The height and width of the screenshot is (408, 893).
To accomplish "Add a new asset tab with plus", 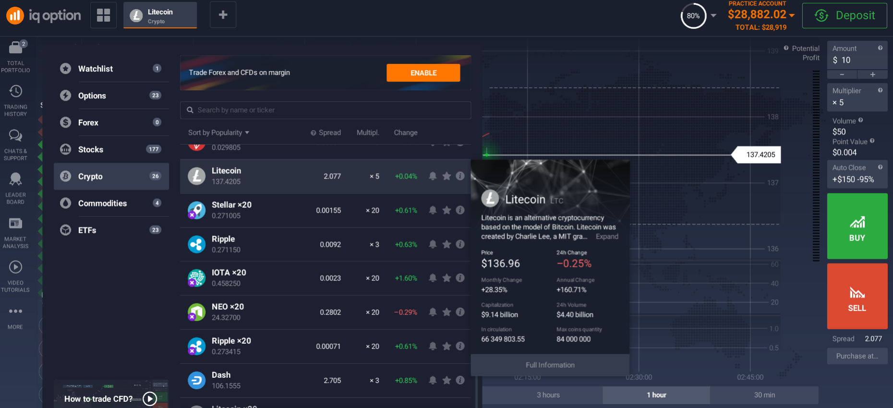I will point(223,15).
